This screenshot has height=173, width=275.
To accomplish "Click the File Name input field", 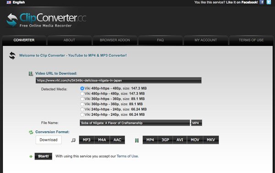I will [135, 123].
